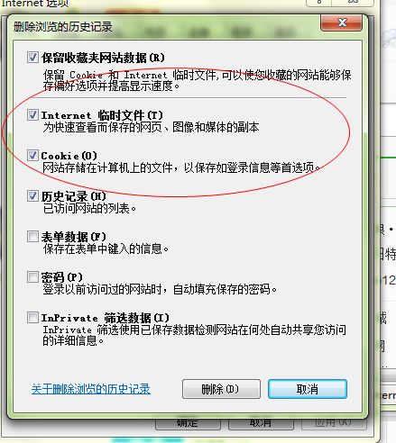
Task: Click the 删除浏览的历史记录 title bar text
Action: (63, 27)
